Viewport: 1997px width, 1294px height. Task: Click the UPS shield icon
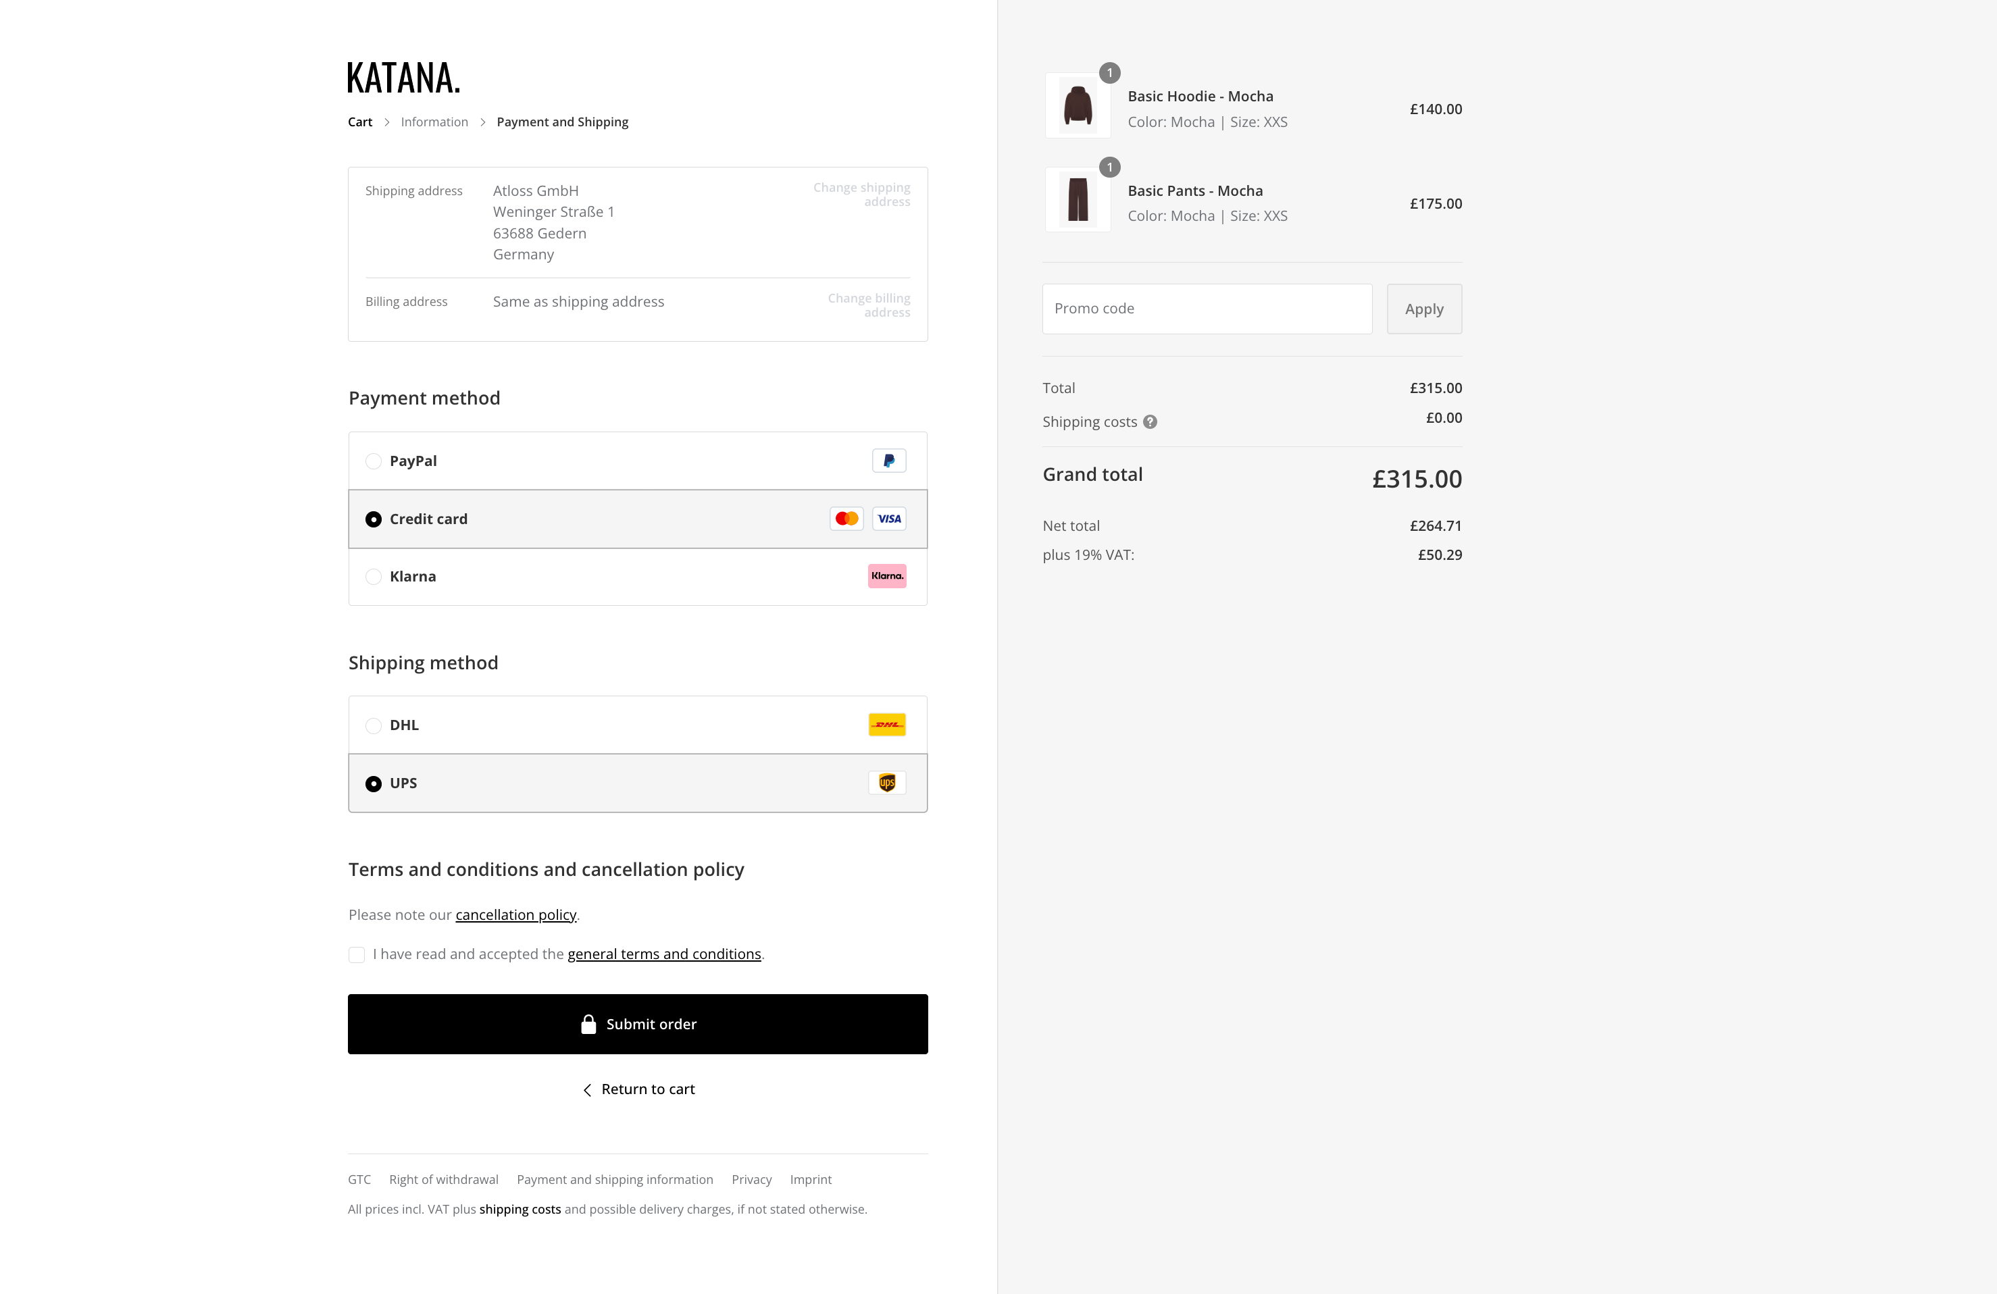point(887,783)
